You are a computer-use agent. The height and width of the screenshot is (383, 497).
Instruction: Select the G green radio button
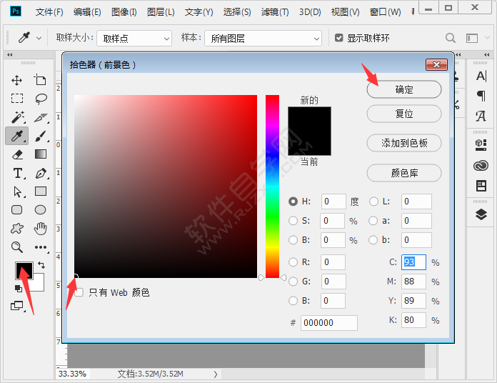point(293,282)
